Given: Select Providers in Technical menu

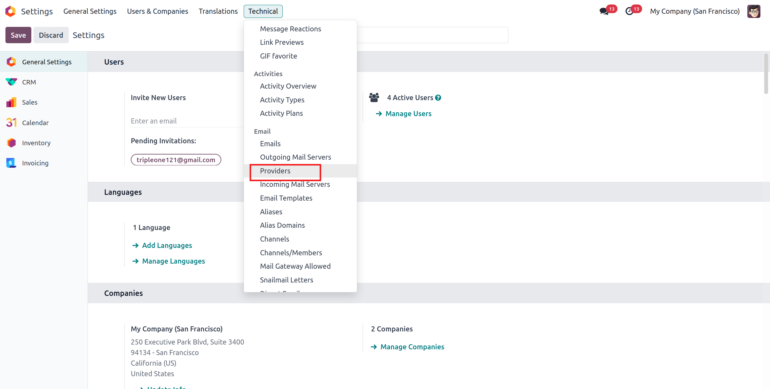Looking at the screenshot, I should (x=275, y=171).
